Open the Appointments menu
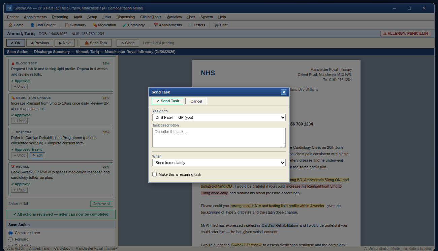This screenshot has height=251, width=438. (x=35, y=17)
